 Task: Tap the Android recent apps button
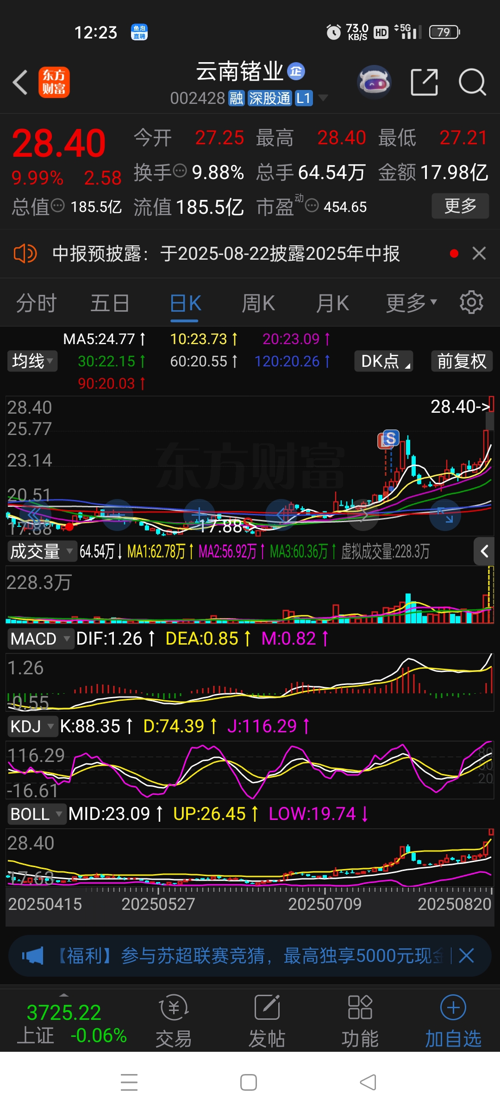[129, 1082]
